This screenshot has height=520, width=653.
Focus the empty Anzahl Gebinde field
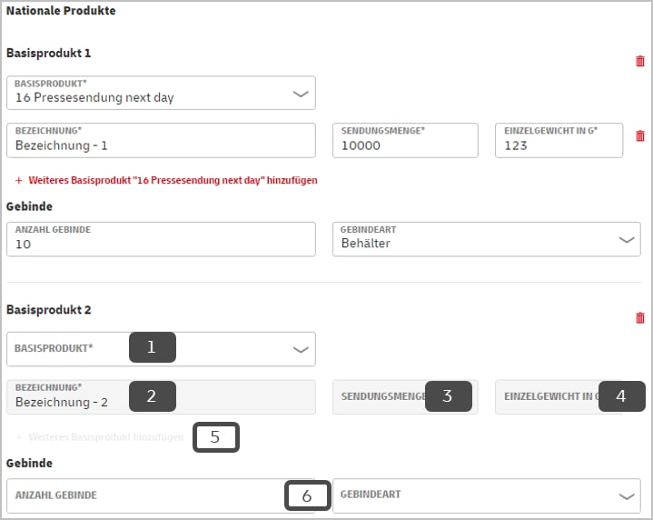click(x=145, y=496)
